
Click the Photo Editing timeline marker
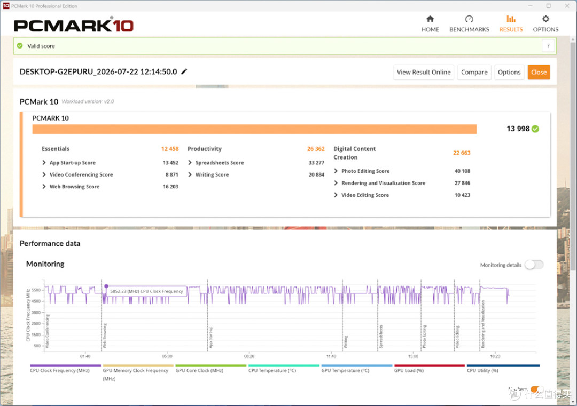pyautogui.click(x=424, y=336)
